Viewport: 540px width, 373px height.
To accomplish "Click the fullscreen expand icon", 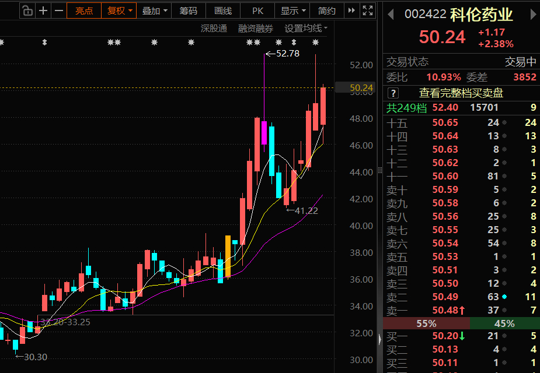I will click(368, 10).
